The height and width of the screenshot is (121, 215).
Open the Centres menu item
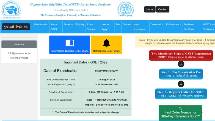coord(126,24)
